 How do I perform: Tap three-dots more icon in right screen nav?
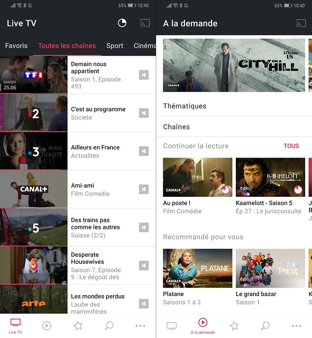296,326
